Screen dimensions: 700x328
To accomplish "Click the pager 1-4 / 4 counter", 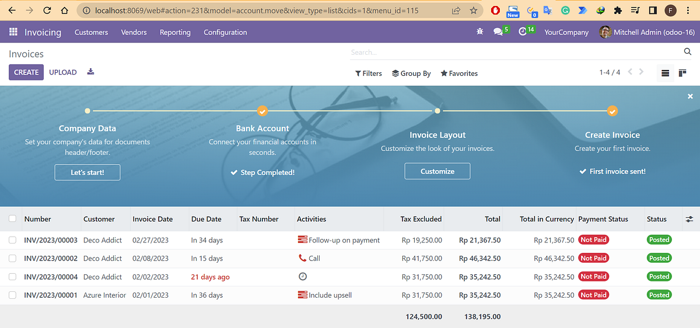I will pyautogui.click(x=610, y=72).
